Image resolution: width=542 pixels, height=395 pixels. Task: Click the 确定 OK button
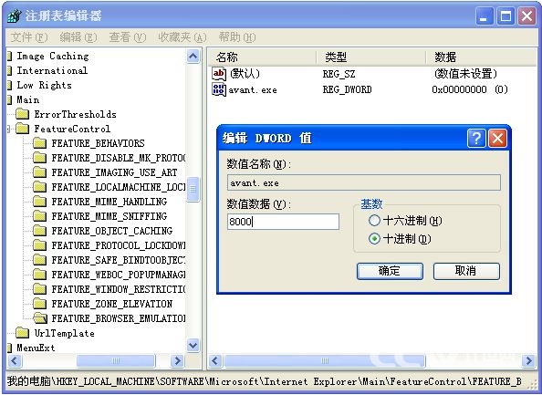click(x=390, y=271)
